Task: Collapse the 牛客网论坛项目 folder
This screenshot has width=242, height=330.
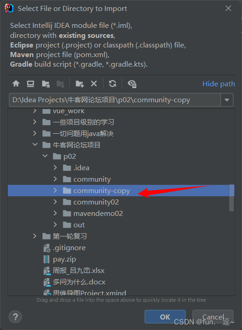Action: point(35,145)
